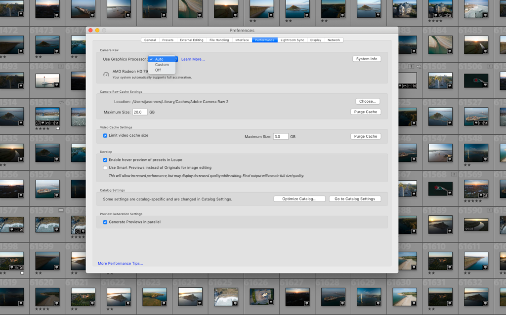Click the collection badge on thumbnail 61515
This screenshot has height=315, width=506.
coord(47,123)
